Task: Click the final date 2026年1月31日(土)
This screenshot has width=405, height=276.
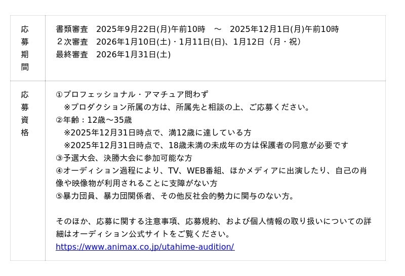Action: pyautogui.click(x=133, y=54)
